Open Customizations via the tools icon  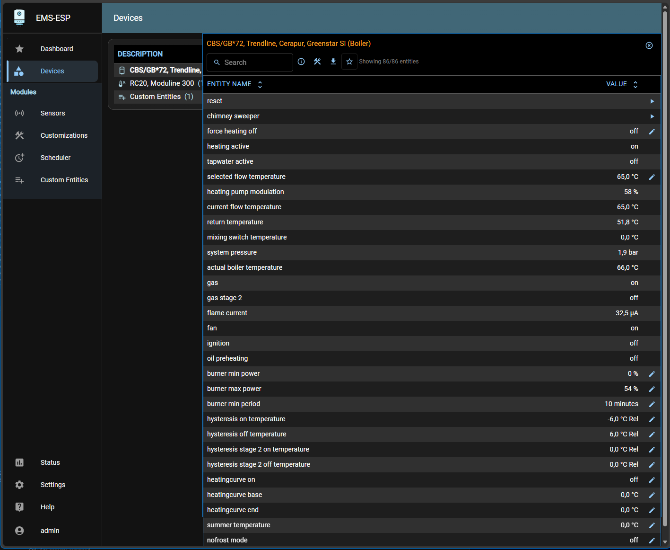(x=19, y=135)
